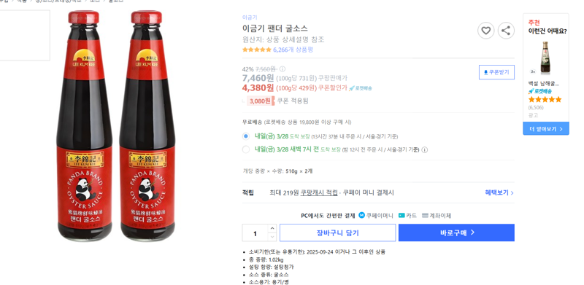The image size is (584, 285).
Task: Click the quantity input field
Action: pos(255,233)
